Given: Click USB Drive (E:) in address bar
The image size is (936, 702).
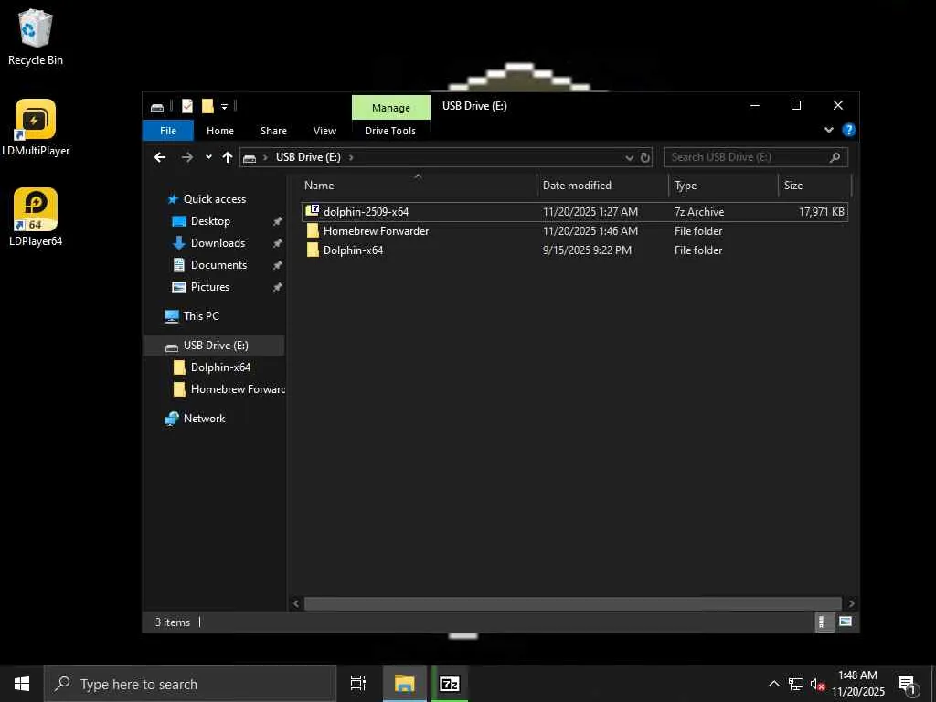Looking at the screenshot, I should click(x=308, y=157).
